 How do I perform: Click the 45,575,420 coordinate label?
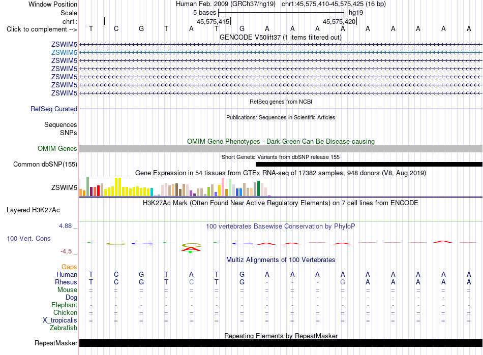(339, 21)
